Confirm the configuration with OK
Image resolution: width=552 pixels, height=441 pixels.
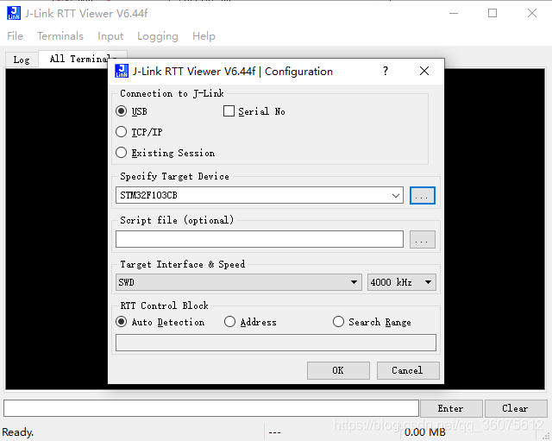338,370
